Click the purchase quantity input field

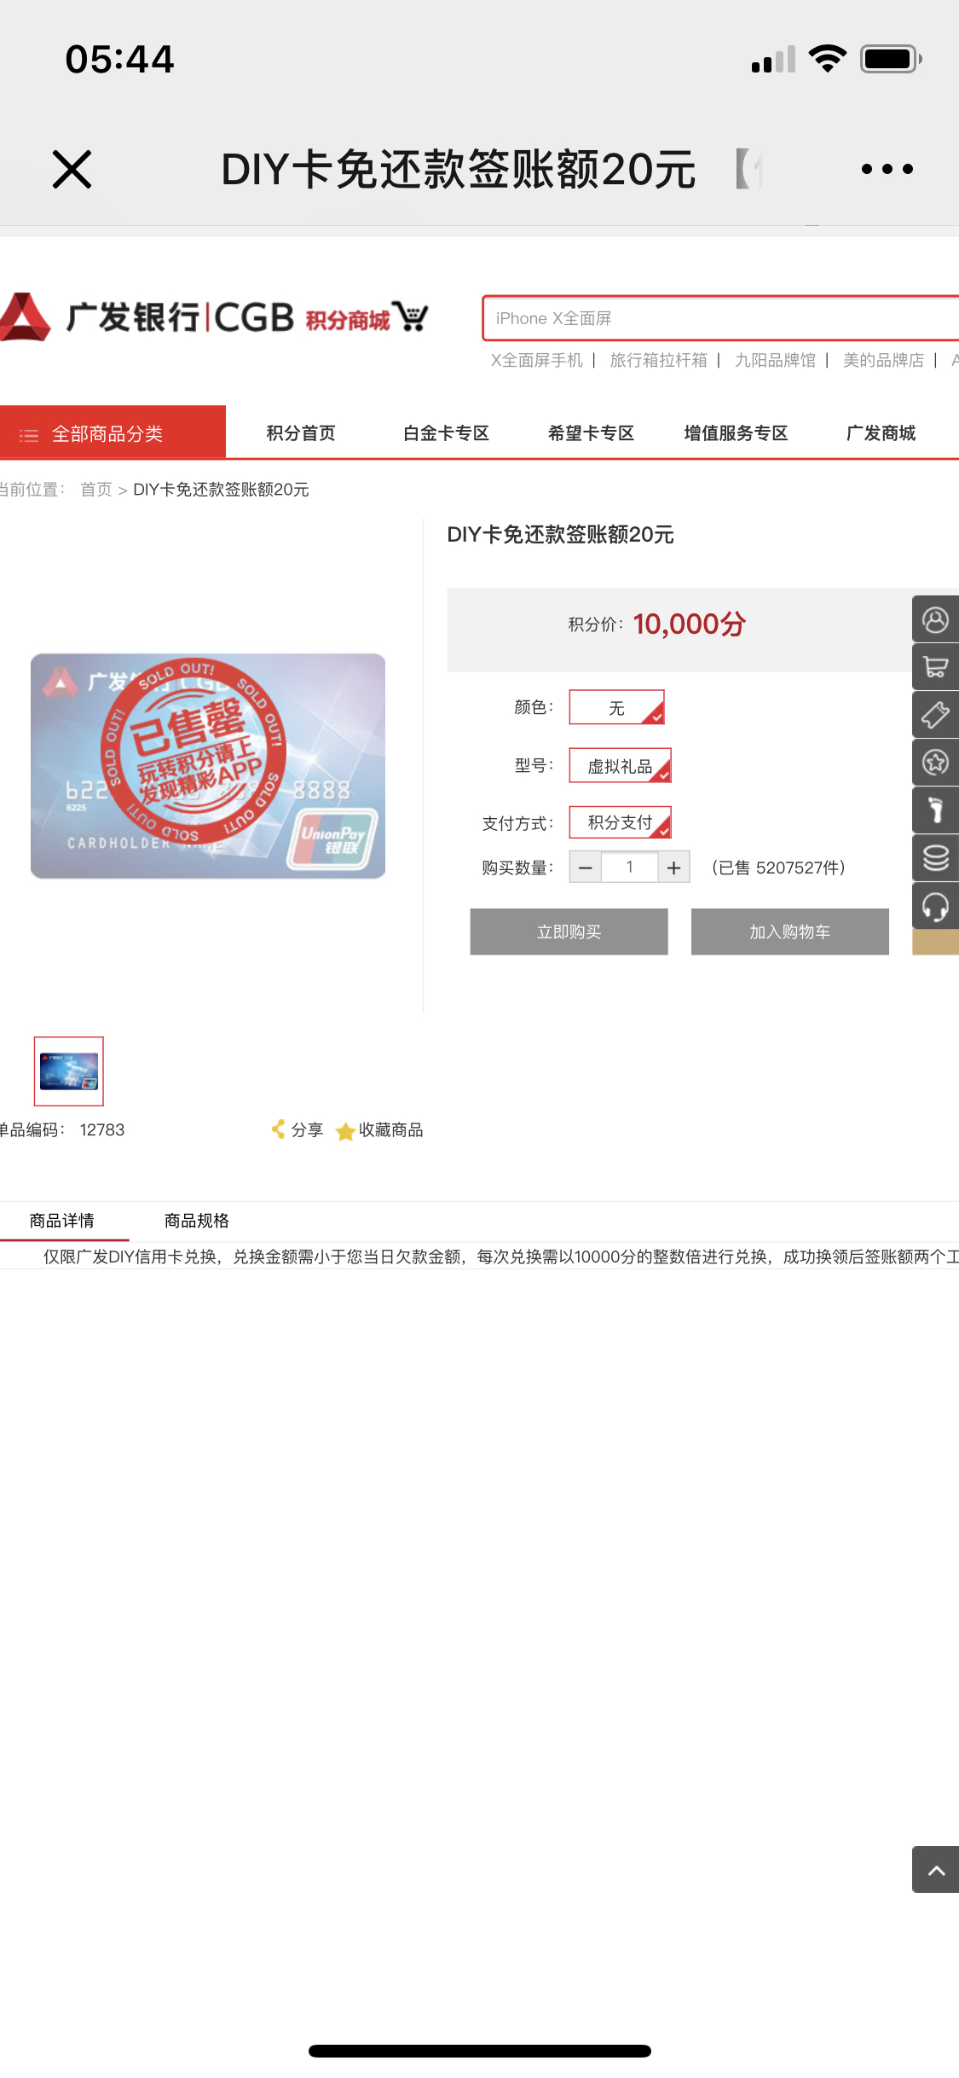point(629,868)
